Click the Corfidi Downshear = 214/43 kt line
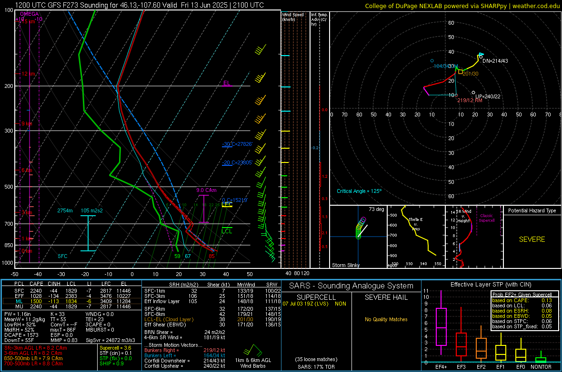 pyautogui.click(x=185, y=361)
